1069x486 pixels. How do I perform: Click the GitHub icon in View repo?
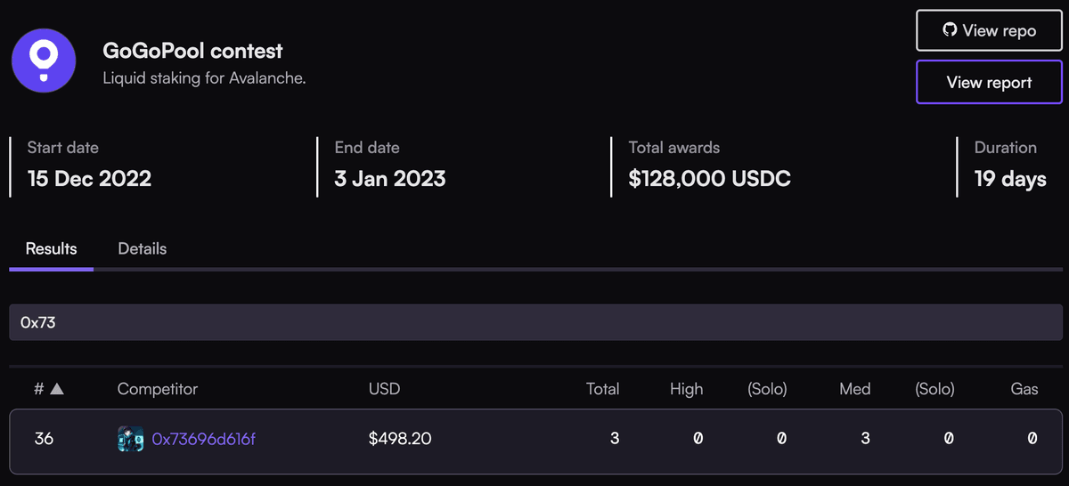[x=950, y=30]
